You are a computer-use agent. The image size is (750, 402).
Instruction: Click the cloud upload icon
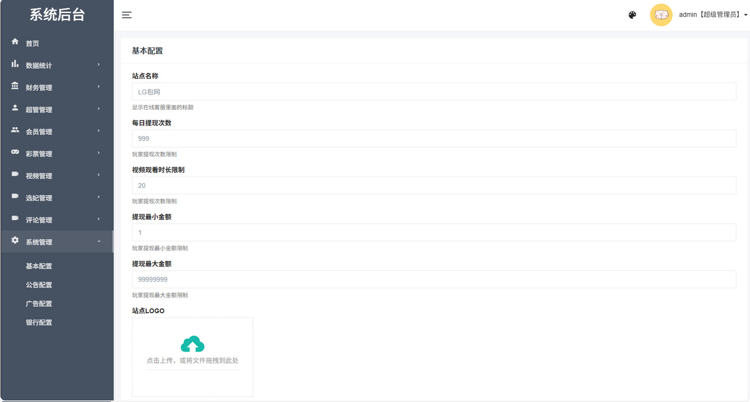pyautogui.click(x=192, y=344)
